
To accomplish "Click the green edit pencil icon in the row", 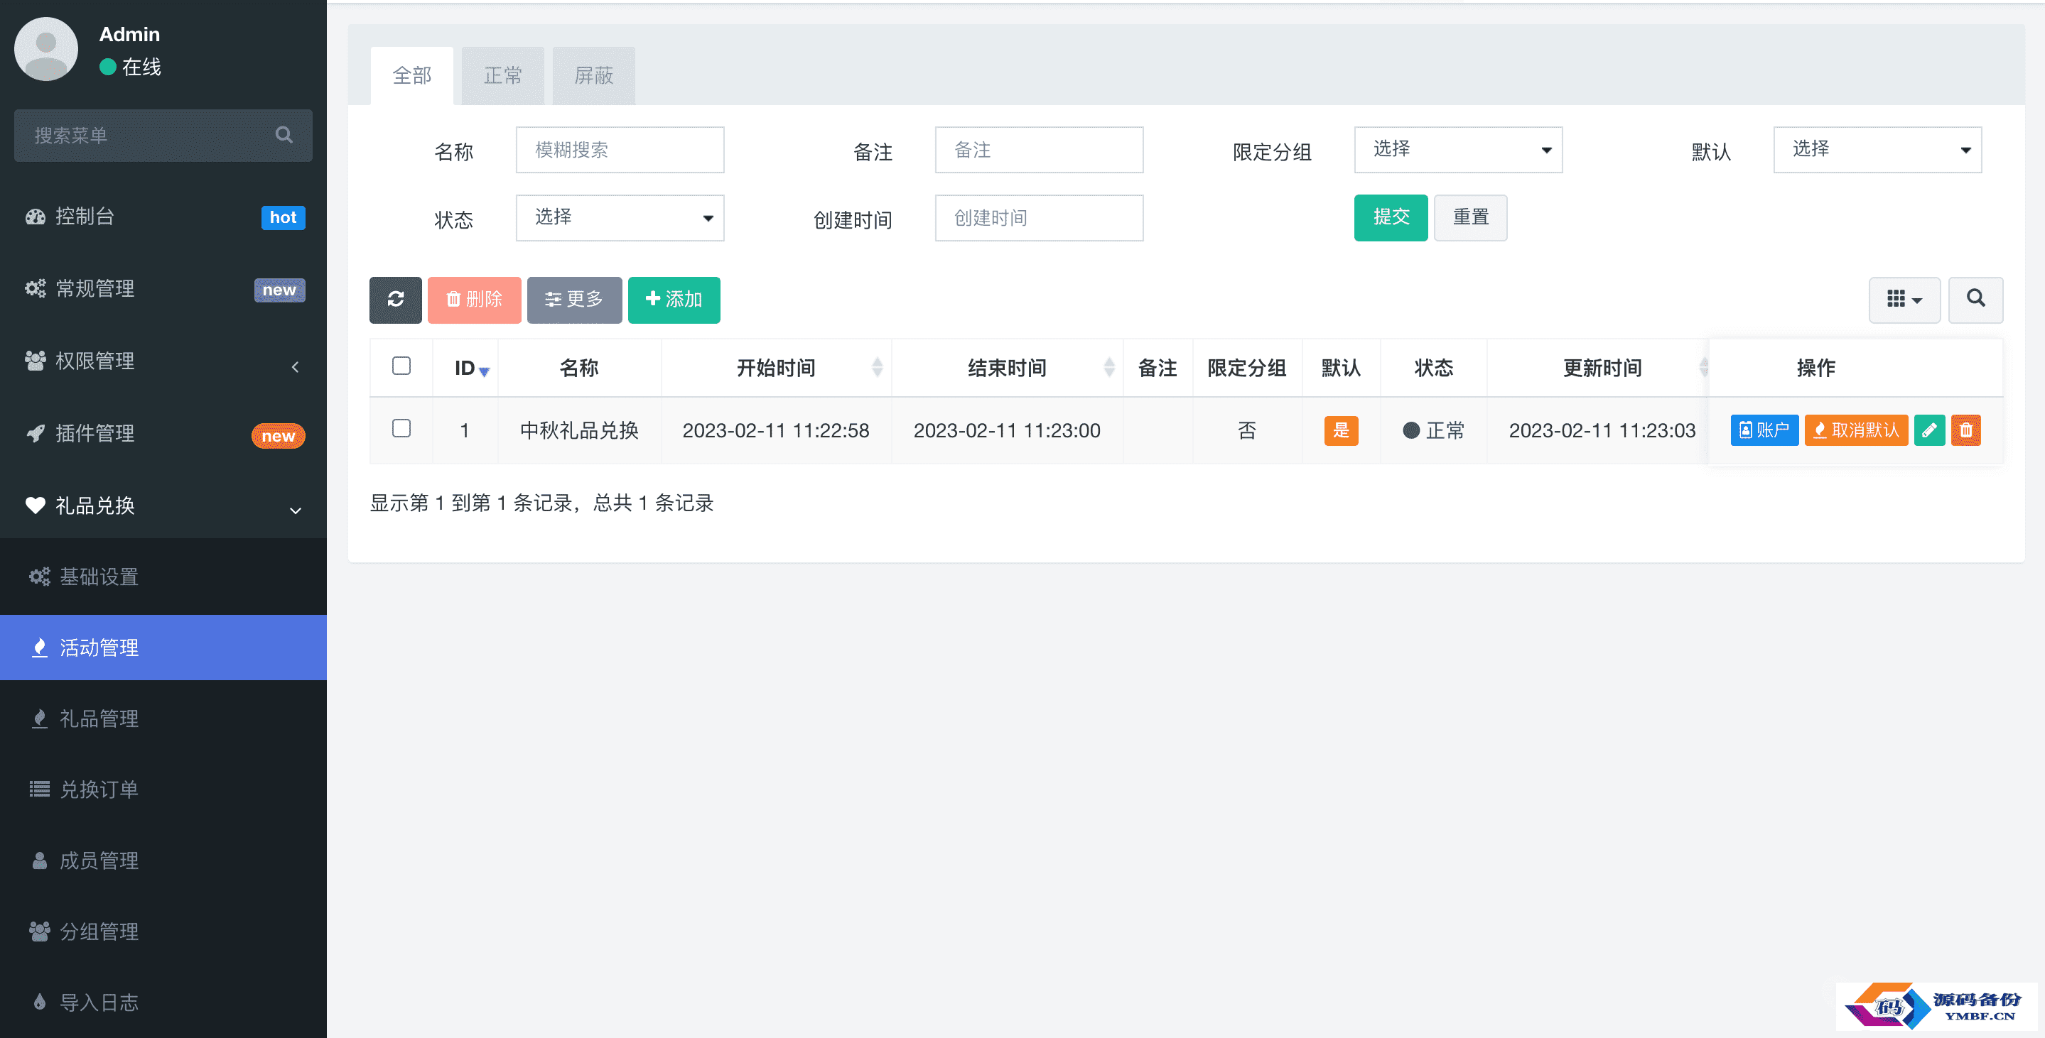I will 1930,430.
